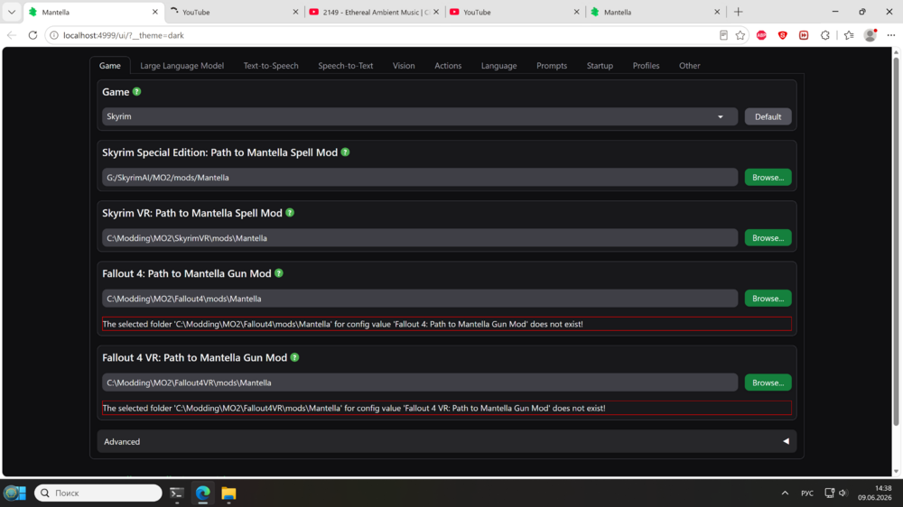Image resolution: width=903 pixels, height=507 pixels.
Task: Open the ABP adblock extension icon
Action: click(x=761, y=35)
